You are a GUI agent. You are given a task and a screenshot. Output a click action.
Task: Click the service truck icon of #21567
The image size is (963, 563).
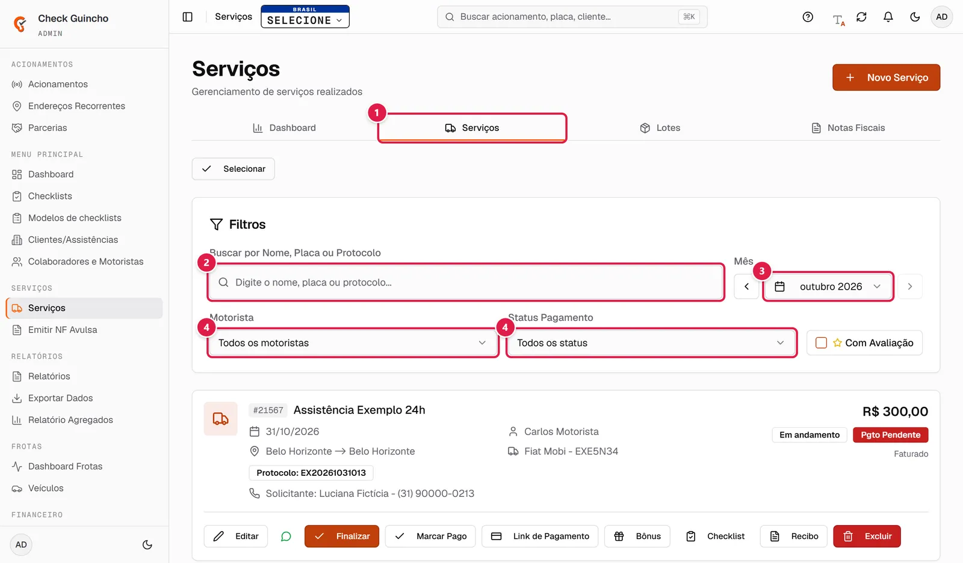click(x=220, y=419)
